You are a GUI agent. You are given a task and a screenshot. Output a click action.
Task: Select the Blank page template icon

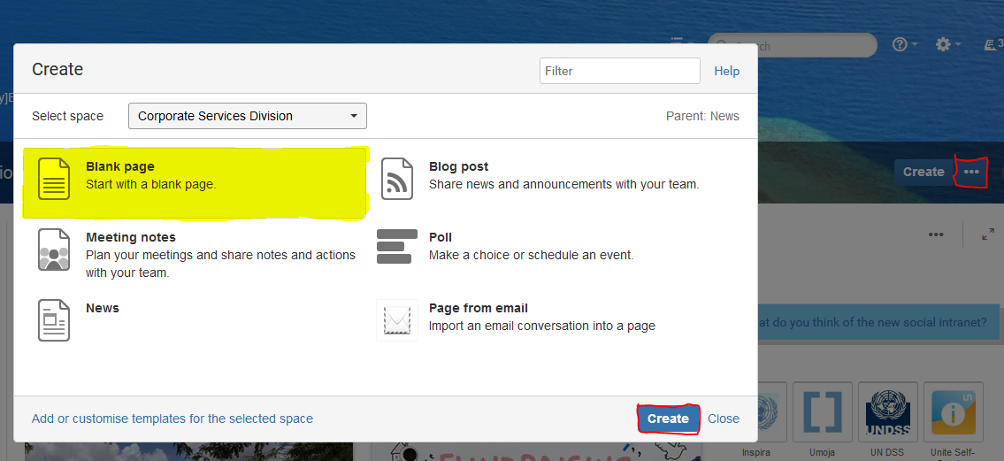(x=54, y=178)
